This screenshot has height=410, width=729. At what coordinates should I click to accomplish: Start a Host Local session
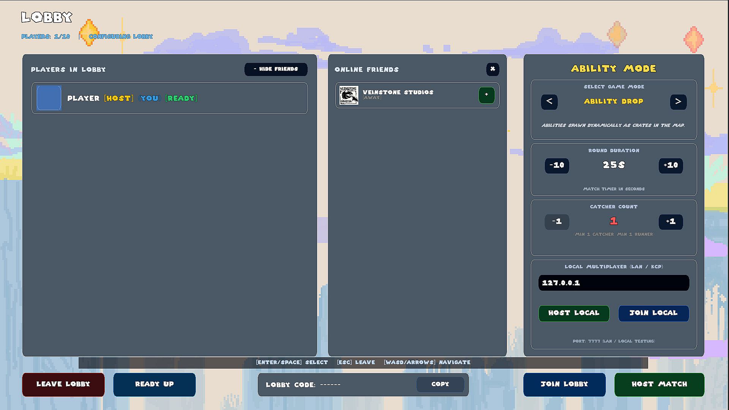click(574, 313)
